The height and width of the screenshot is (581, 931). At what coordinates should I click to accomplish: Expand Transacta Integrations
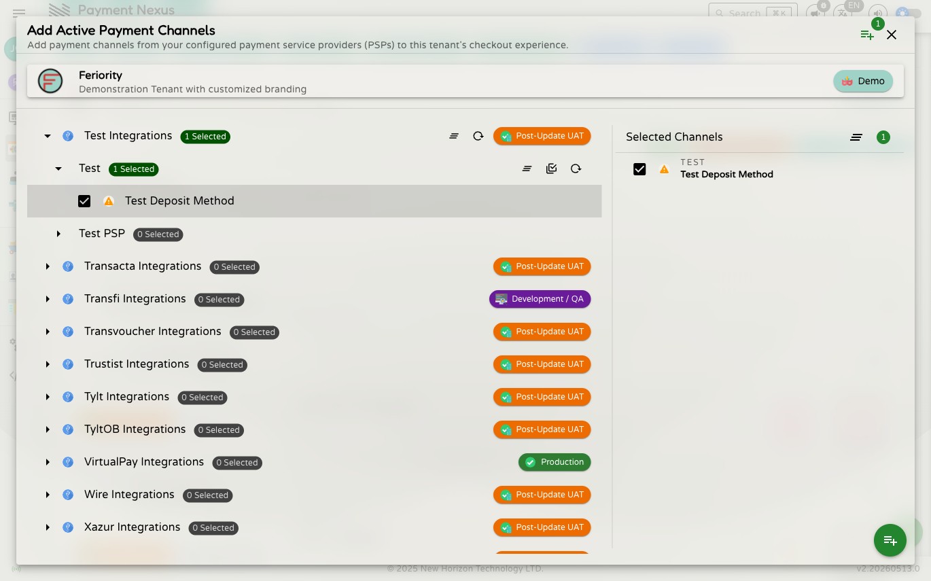(48, 266)
